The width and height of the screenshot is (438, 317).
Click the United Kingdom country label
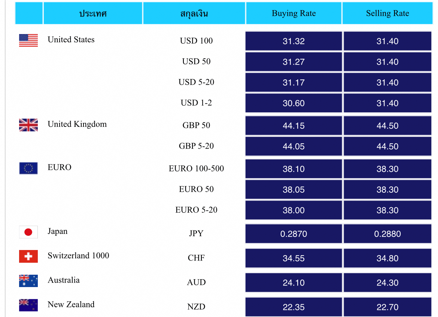(x=77, y=124)
